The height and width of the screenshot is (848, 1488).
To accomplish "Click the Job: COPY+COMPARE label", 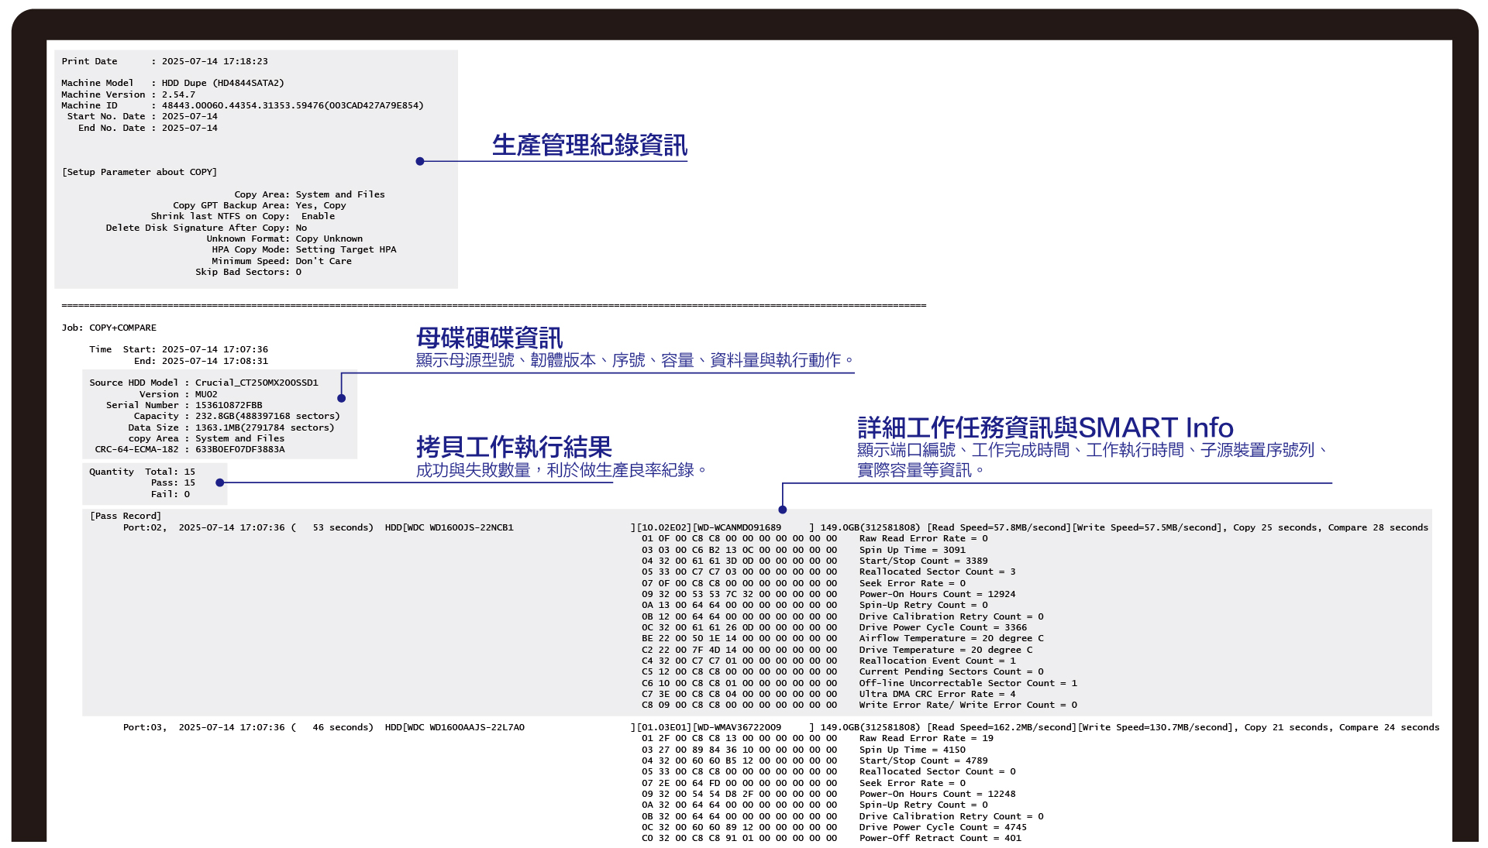I will pos(109,328).
